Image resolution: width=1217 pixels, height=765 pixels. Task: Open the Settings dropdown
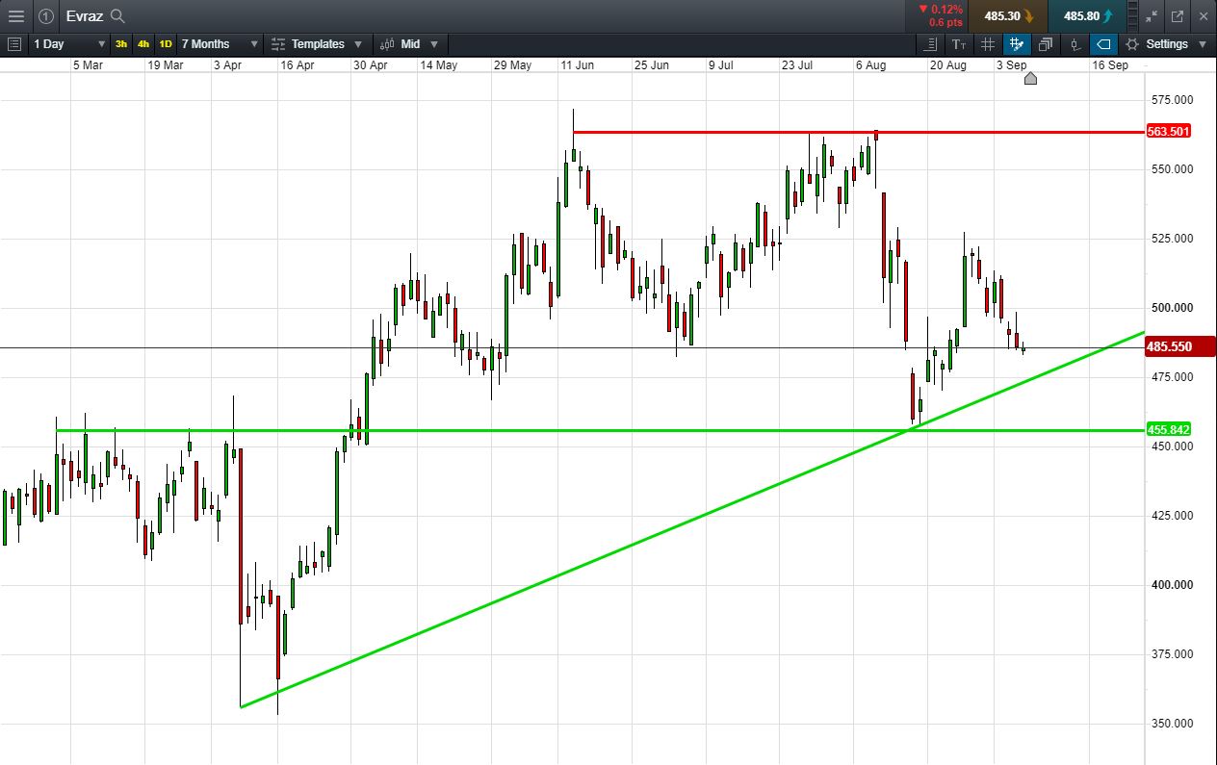coord(1166,44)
